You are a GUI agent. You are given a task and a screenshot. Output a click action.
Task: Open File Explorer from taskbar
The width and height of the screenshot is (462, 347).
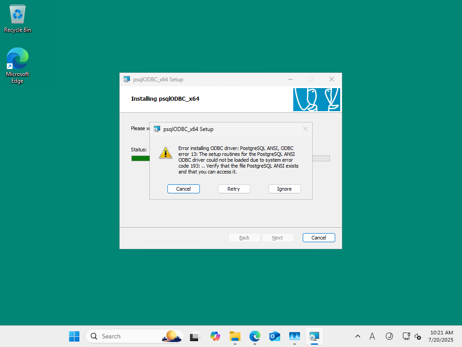click(x=235, y=336)
